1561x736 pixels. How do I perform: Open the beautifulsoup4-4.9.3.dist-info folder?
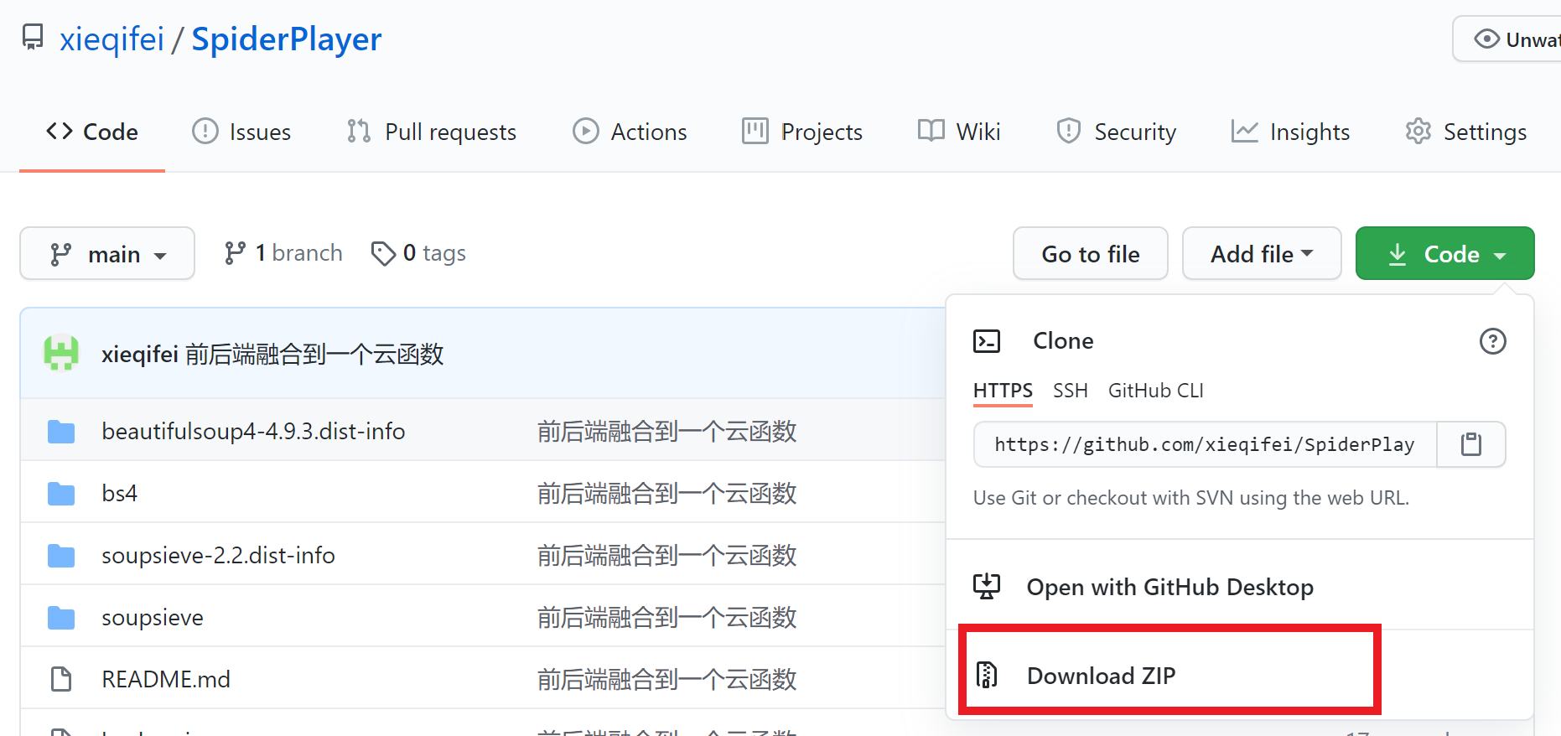(253, 431)
